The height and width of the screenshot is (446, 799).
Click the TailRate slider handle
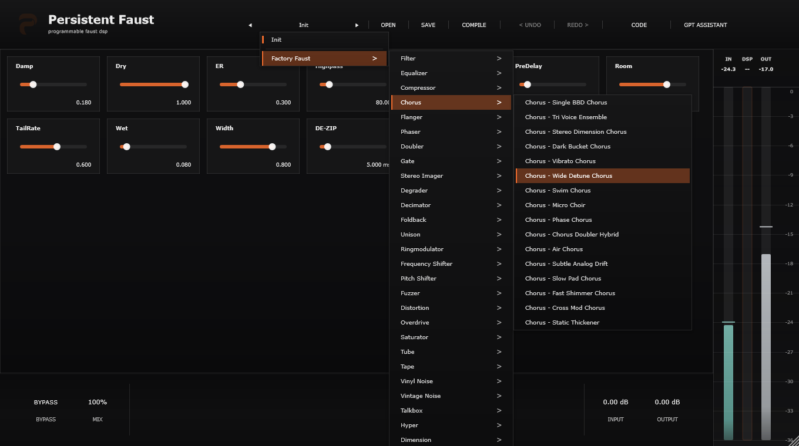click(57, 147)
